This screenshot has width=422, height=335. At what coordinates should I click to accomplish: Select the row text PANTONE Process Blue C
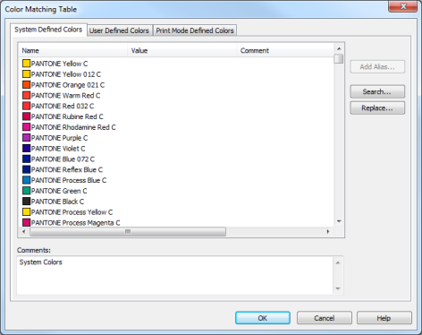pyautogui.click(x=69, y=180)
